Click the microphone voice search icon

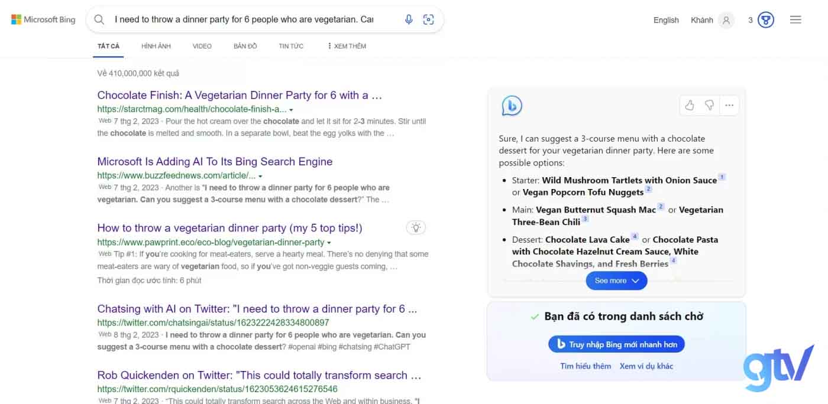[x=409, y=19]
